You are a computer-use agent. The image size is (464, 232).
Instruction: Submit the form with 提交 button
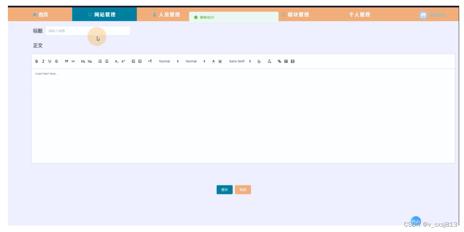point(225,190)
